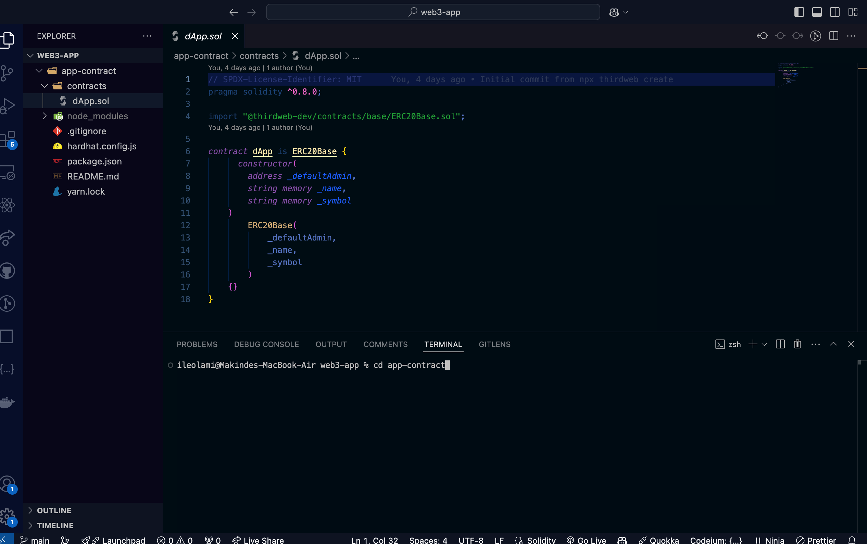Open customize layout menu icon
867x544 pixels.
[853, 12]
